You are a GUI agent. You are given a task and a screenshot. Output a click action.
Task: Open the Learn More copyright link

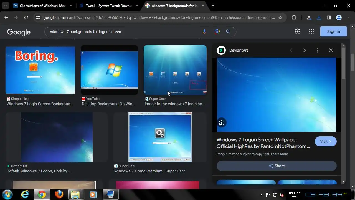point(279,154)
